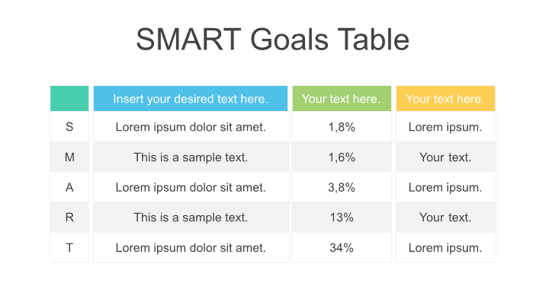Screen dimensions: 549x308
Task: Click 'This is a sample text.' in row M
Action: [191, 157]
